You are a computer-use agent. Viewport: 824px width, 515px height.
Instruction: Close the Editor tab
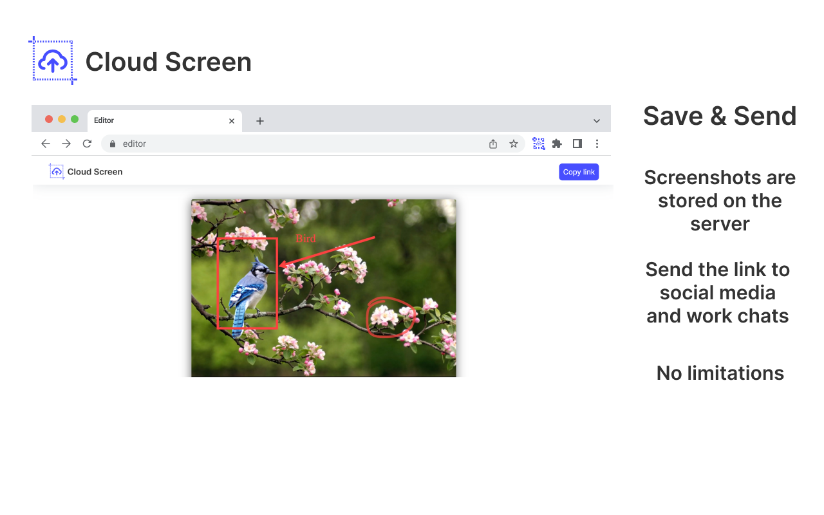[232, 121]
